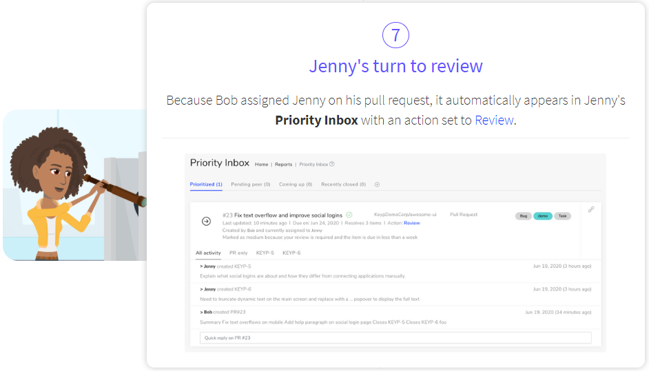Select the KEYP-6 activity tab
Image resolution: width=649 pixels, height=371 pixels.
coord(291,253)
